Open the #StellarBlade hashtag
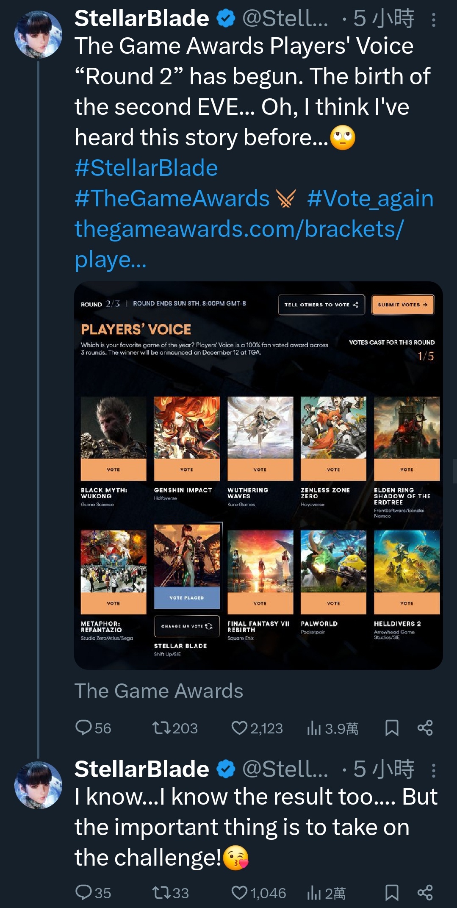Screen dimensions: 457x908 coord(146,168)
